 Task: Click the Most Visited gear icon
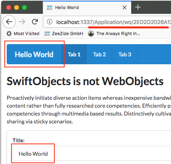[9, 34]
